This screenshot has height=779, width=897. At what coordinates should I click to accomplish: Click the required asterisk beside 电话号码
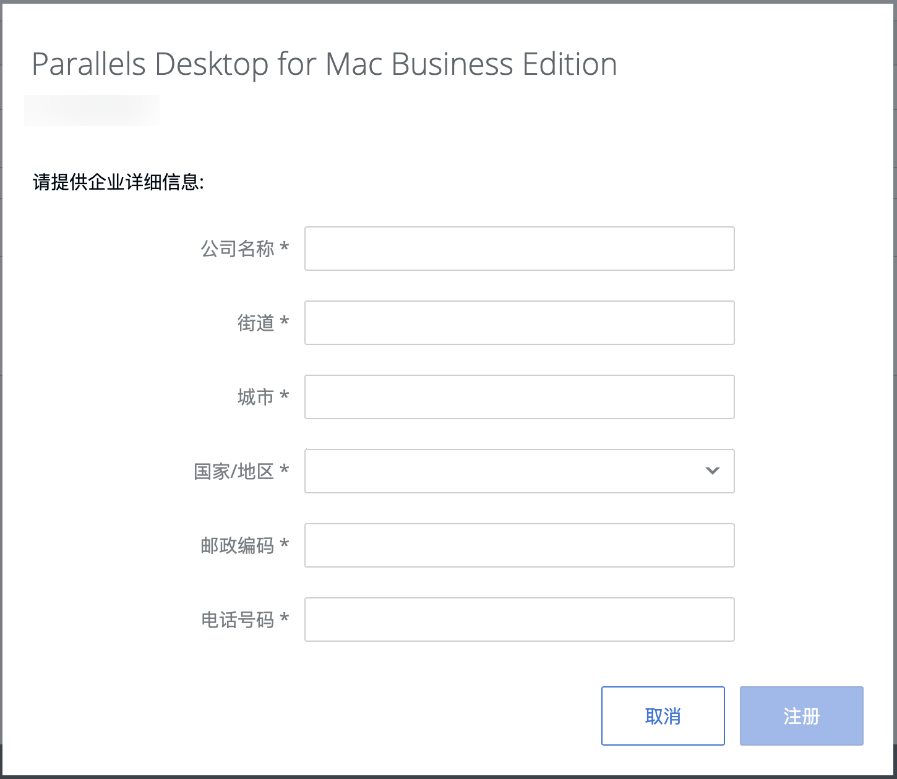pyautogui.click(x=285, y=618)
